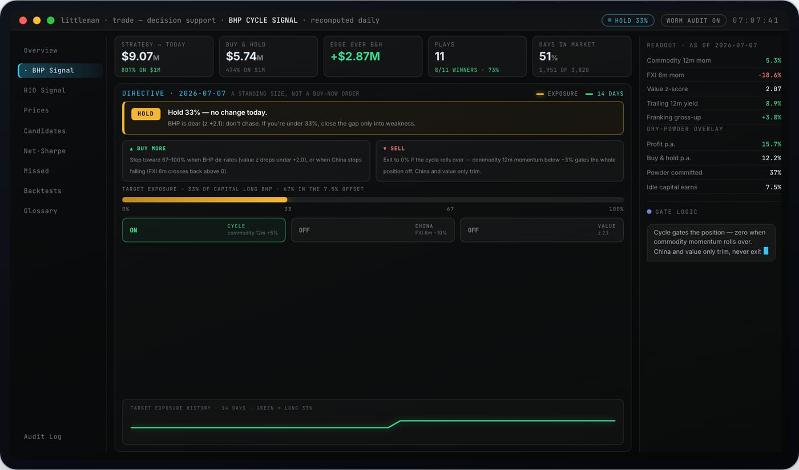The image size is (799, 470).
Task: Open the Audit Log link
Action: pyautogui.click(x=42, y=436)
